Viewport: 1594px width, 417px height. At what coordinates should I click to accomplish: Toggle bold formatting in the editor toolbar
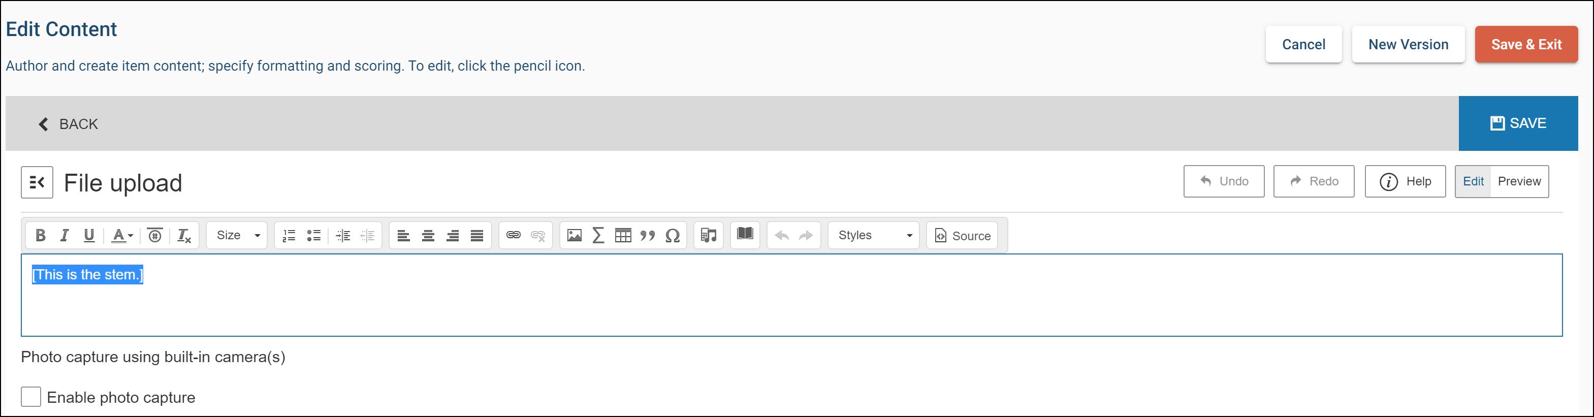click(x=40, y=235)
